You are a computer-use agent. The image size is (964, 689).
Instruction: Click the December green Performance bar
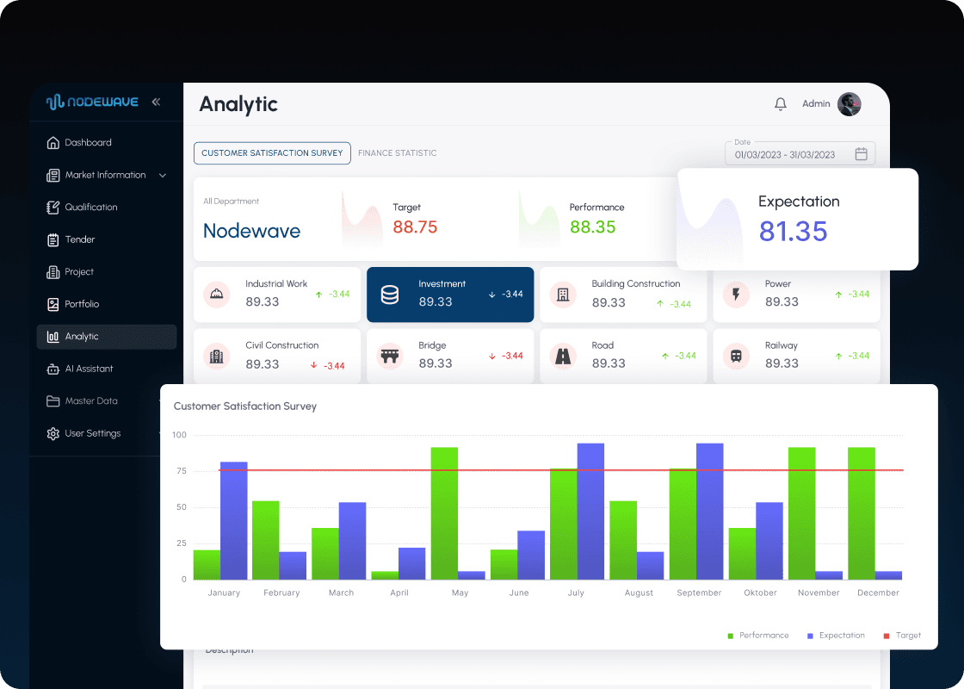[x=862, y=513]
